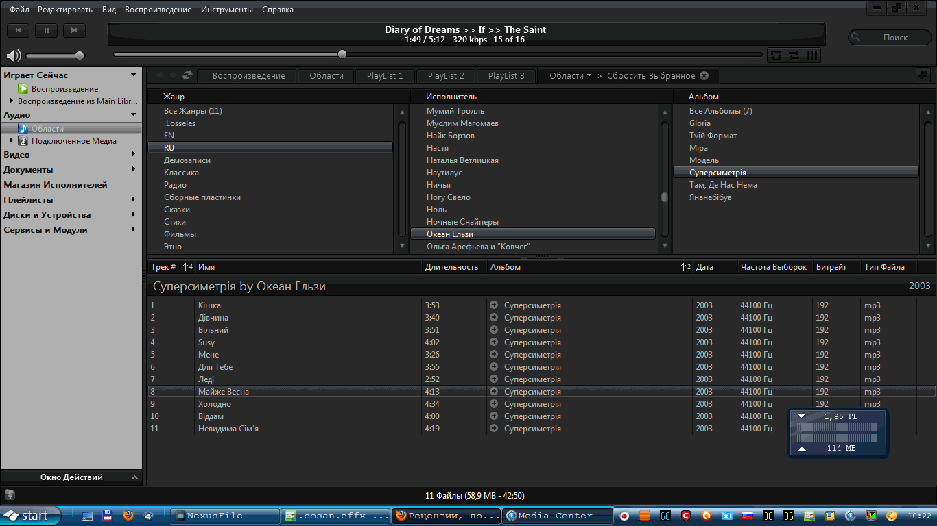Toggle the shuffle mode icon
This screenshot has width=937, height=526.
click(x=794, y=55)
